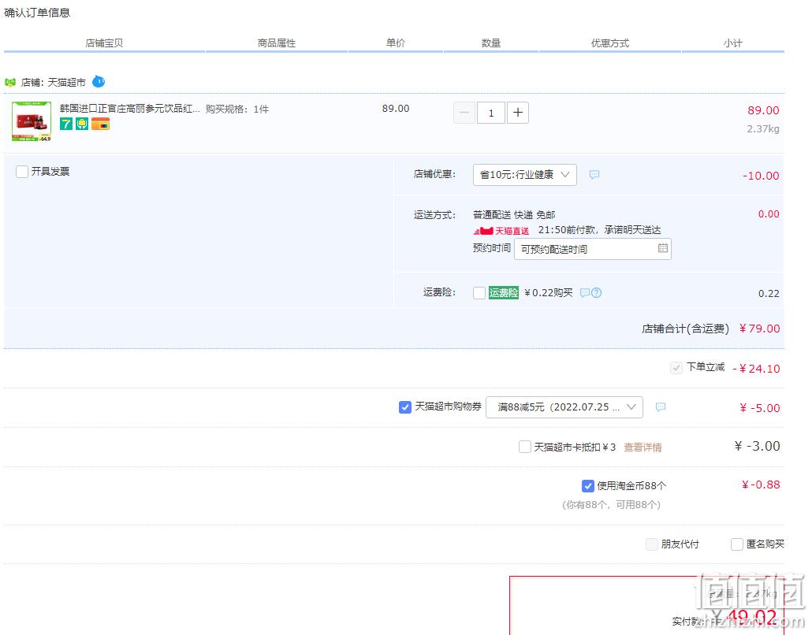Viewport: 812px width, 635px height.
Task: Click the 商品属性 column header
Action: click(277, 43)
